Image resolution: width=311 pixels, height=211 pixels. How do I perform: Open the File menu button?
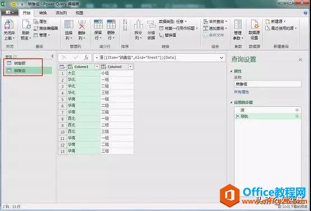pos(9,12)
